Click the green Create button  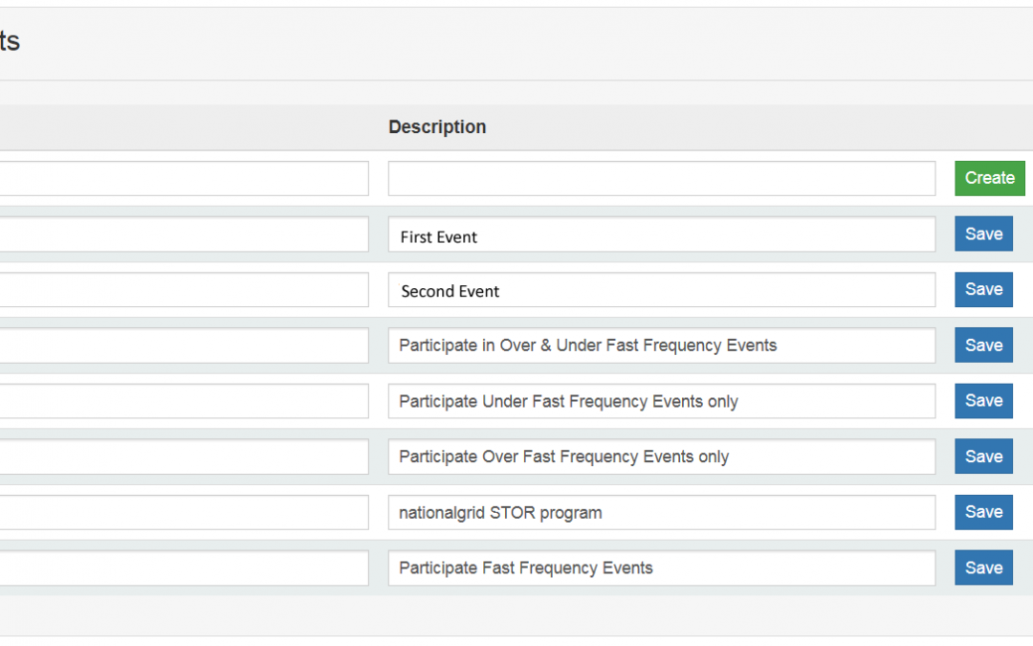(x=989, y=178)
